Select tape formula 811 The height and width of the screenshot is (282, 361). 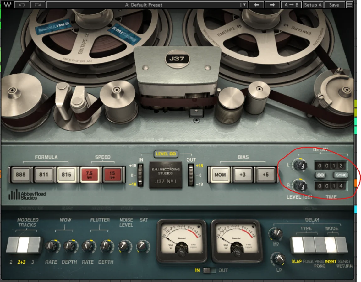pyautogui.click(x=43, y=175)
